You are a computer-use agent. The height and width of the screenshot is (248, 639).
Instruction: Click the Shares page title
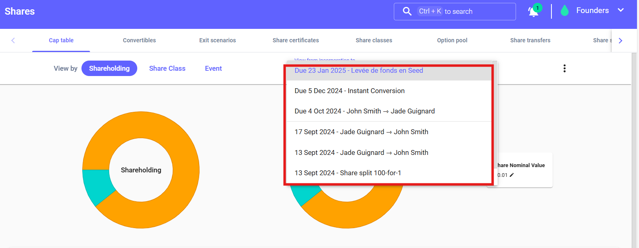[20, 11]
